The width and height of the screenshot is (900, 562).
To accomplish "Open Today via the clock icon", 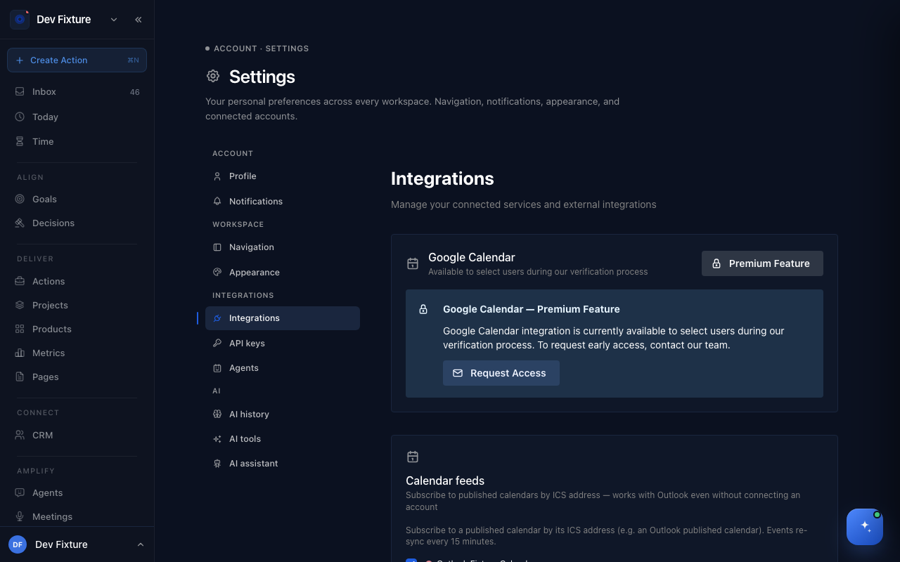I will point(20,117).
